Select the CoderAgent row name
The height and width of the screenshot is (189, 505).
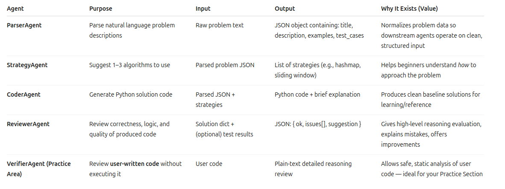click(23, 94)
